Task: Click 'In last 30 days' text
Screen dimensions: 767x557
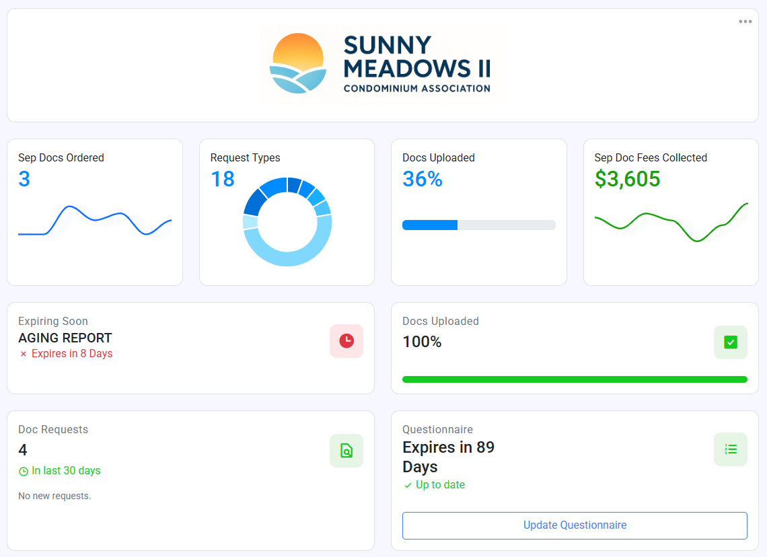Action: (x=66, y=470)
